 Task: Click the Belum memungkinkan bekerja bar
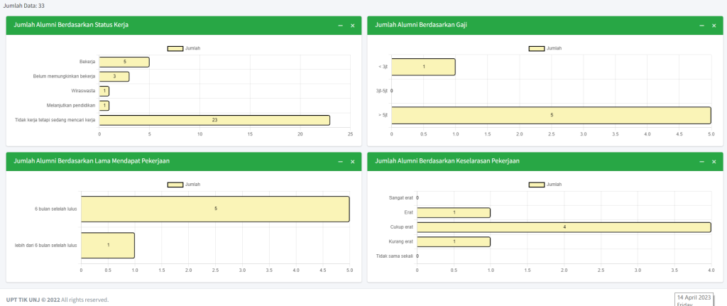[114, 77]
